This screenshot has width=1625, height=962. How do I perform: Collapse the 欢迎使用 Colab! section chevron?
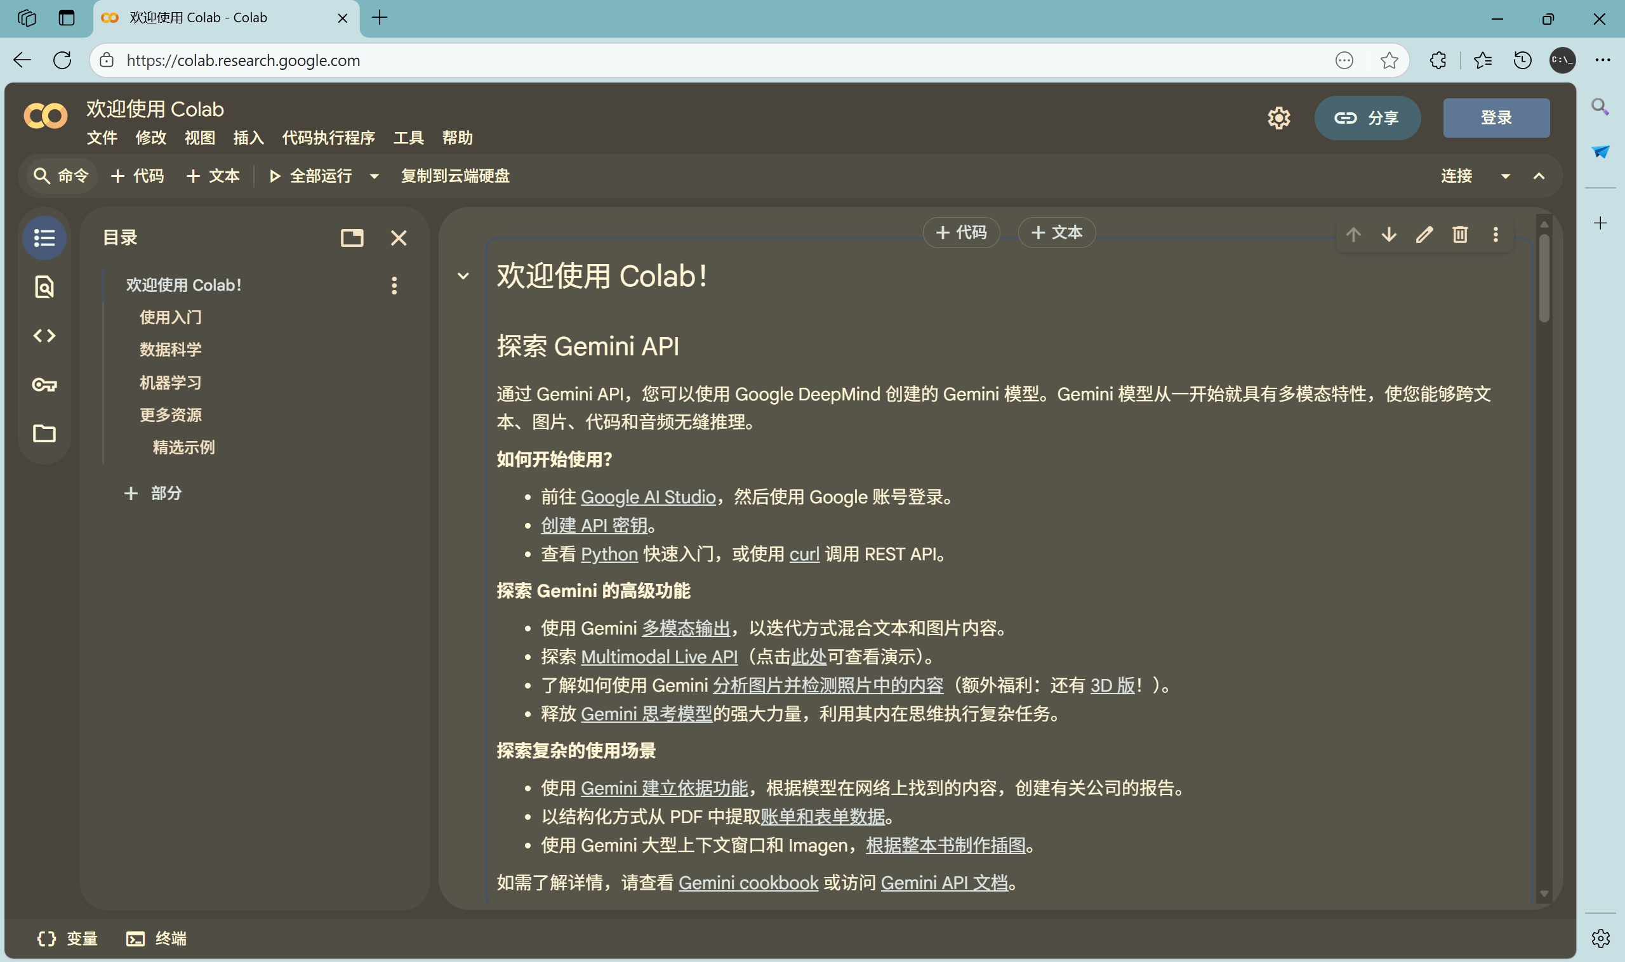point(463,276)
